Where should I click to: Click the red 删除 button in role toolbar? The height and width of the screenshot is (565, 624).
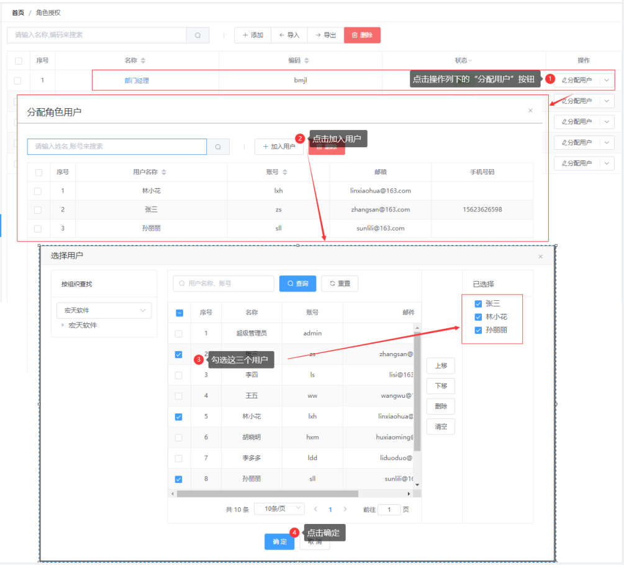click(x=362, y=35)
